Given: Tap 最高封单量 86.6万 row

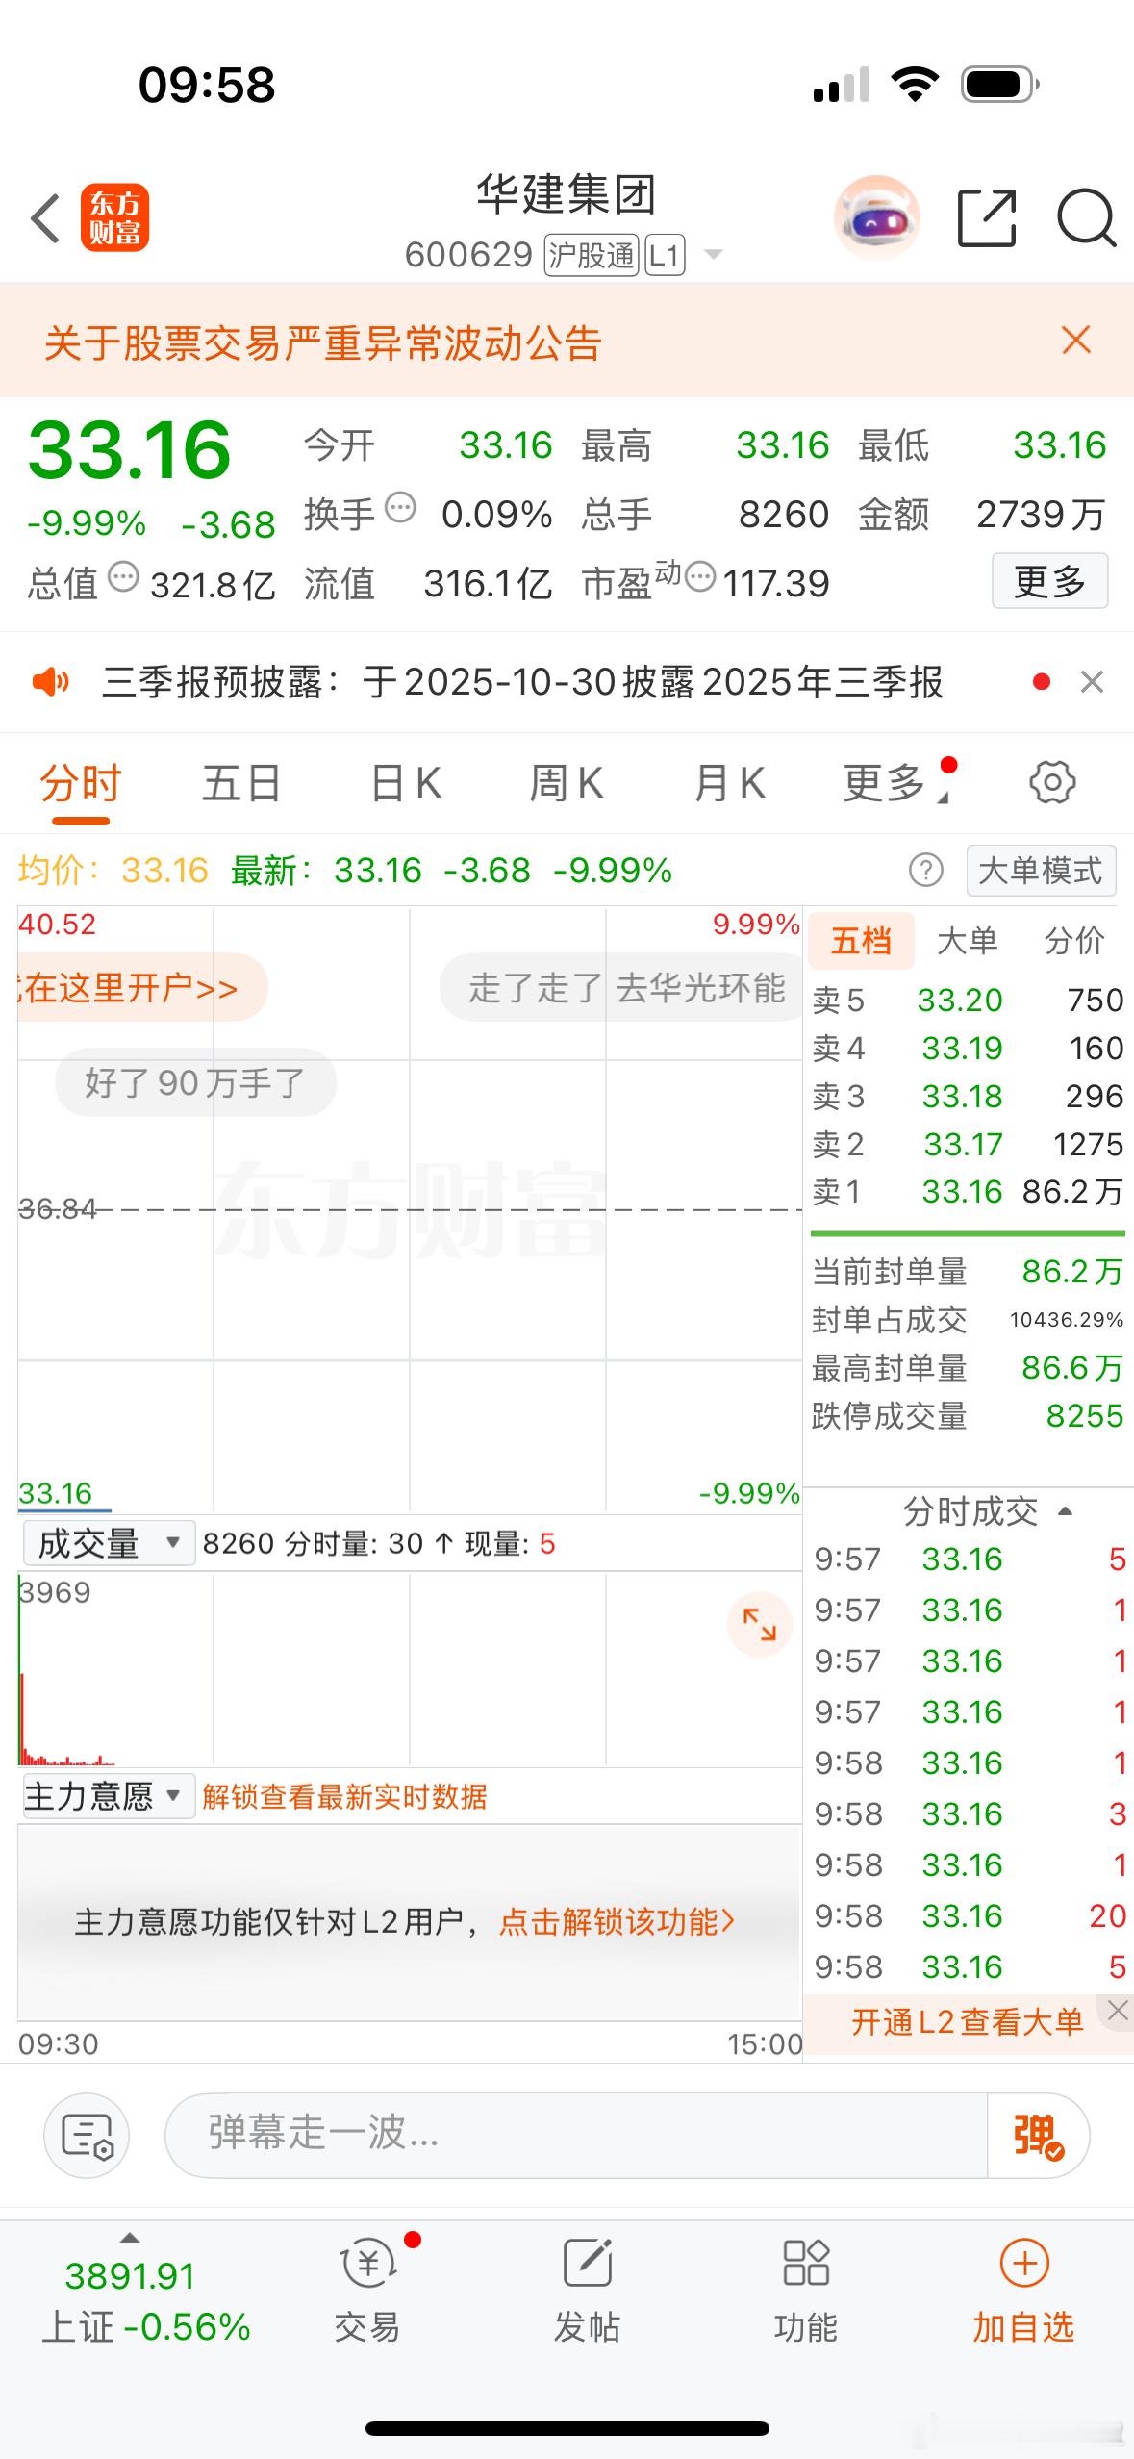Looking at the screenshot, I should click(968, 1368).
